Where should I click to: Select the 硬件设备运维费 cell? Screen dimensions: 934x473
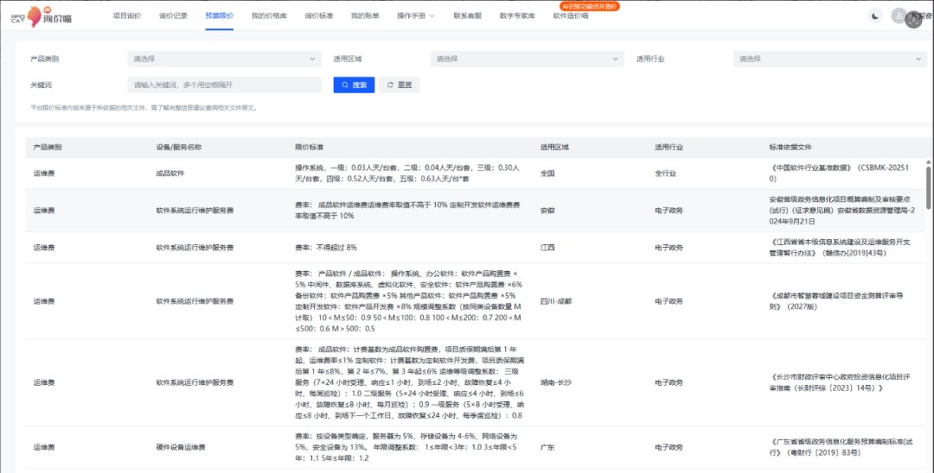click(x=181, y=447)
